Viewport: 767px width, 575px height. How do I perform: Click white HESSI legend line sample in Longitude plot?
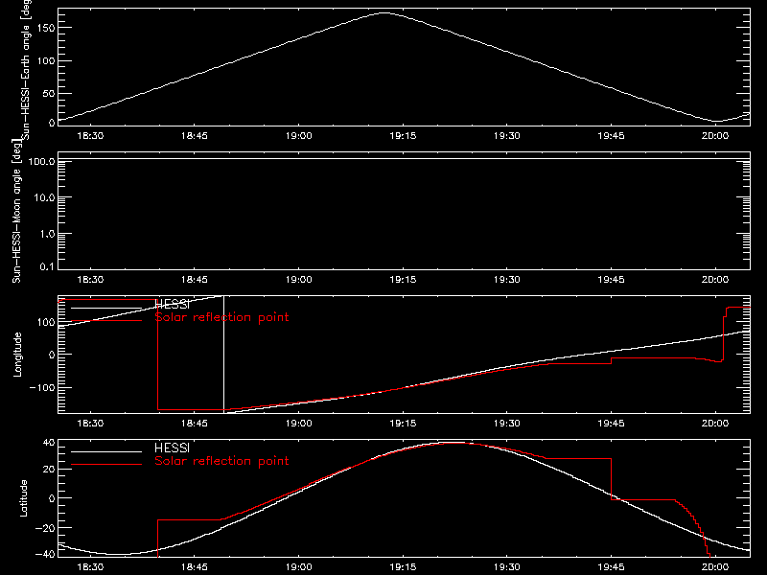click(x=106, y=308)
